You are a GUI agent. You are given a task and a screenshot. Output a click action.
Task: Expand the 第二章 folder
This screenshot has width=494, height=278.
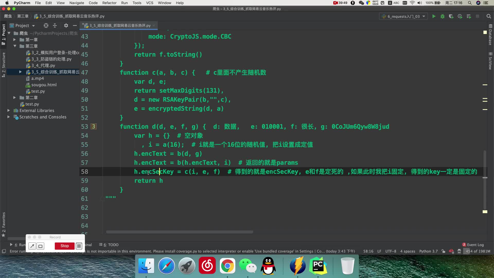(x=15, y=98)
